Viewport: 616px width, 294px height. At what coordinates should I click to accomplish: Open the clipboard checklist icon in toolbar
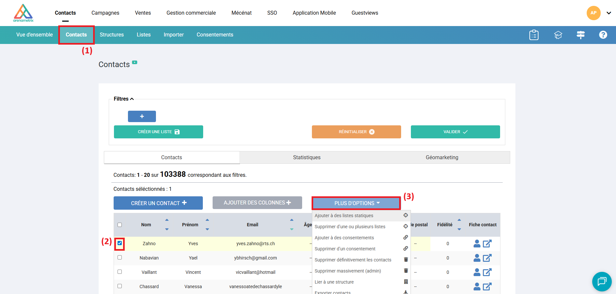click(534, 35)
